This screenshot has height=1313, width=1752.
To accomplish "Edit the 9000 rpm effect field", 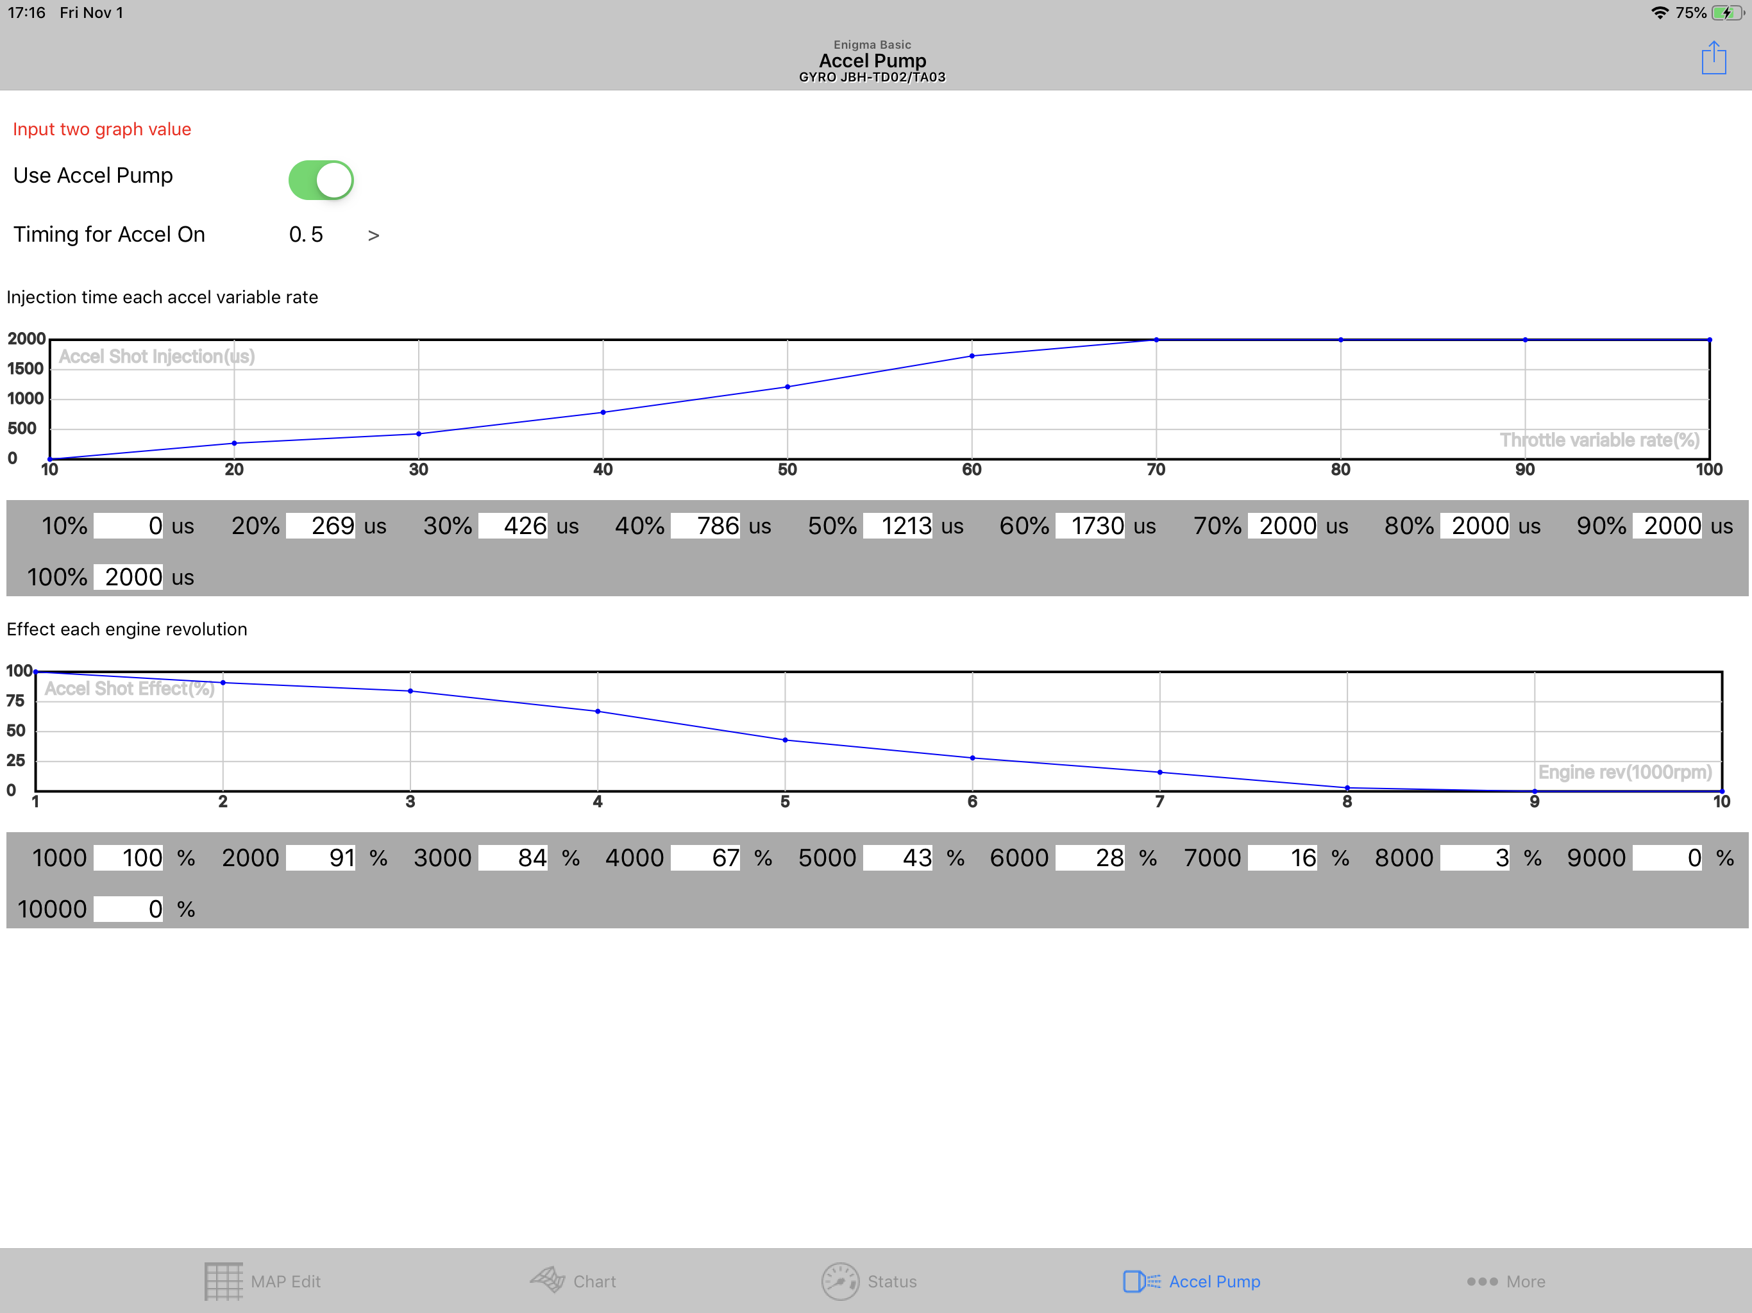I will coord(1668,858).
